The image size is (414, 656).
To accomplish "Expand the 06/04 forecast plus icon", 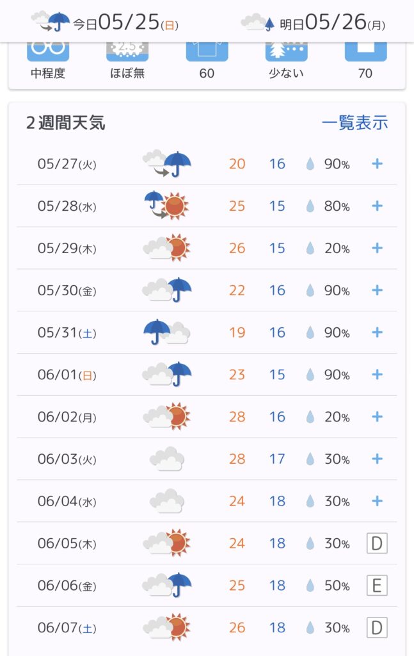I will [x=378, y=501].
